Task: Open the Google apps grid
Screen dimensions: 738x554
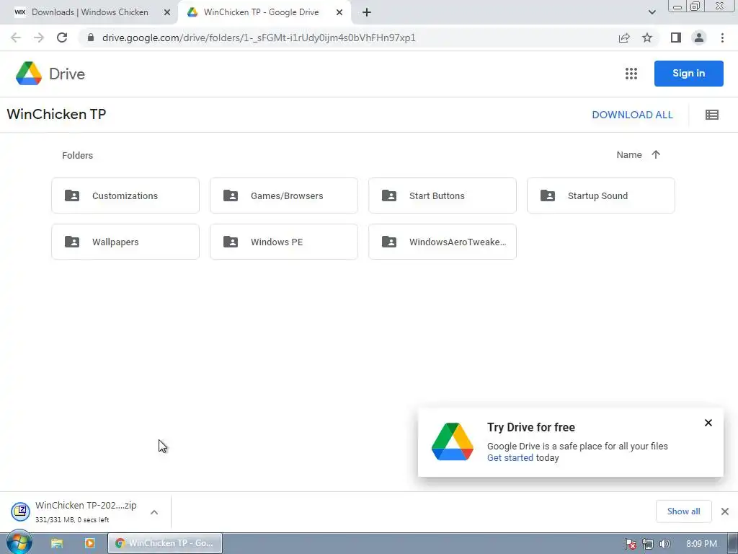Action: coord(631,74)
